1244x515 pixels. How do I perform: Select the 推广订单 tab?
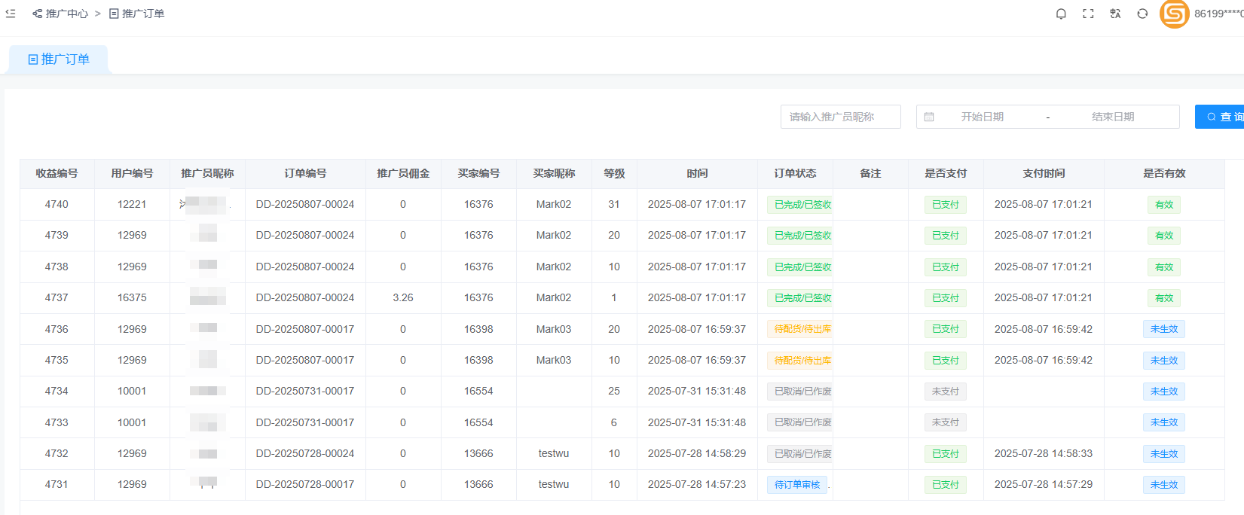click(59, 59)
